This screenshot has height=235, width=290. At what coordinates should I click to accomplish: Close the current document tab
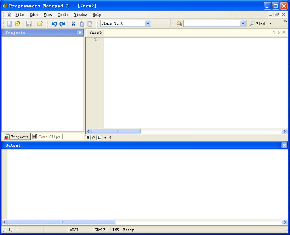point(284,33)
